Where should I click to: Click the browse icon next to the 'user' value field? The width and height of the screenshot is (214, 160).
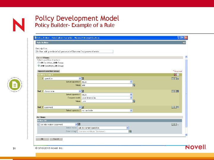pos(134,101)
